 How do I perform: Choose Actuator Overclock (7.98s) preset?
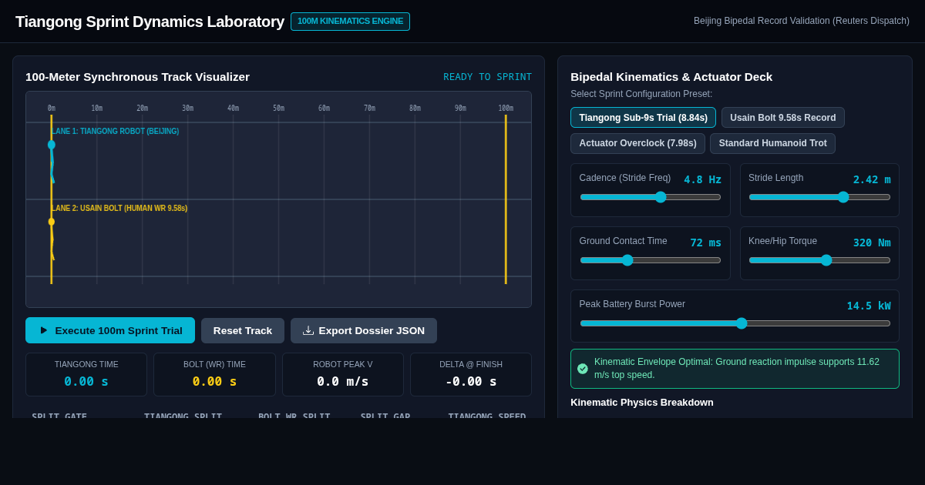point(637,143)
